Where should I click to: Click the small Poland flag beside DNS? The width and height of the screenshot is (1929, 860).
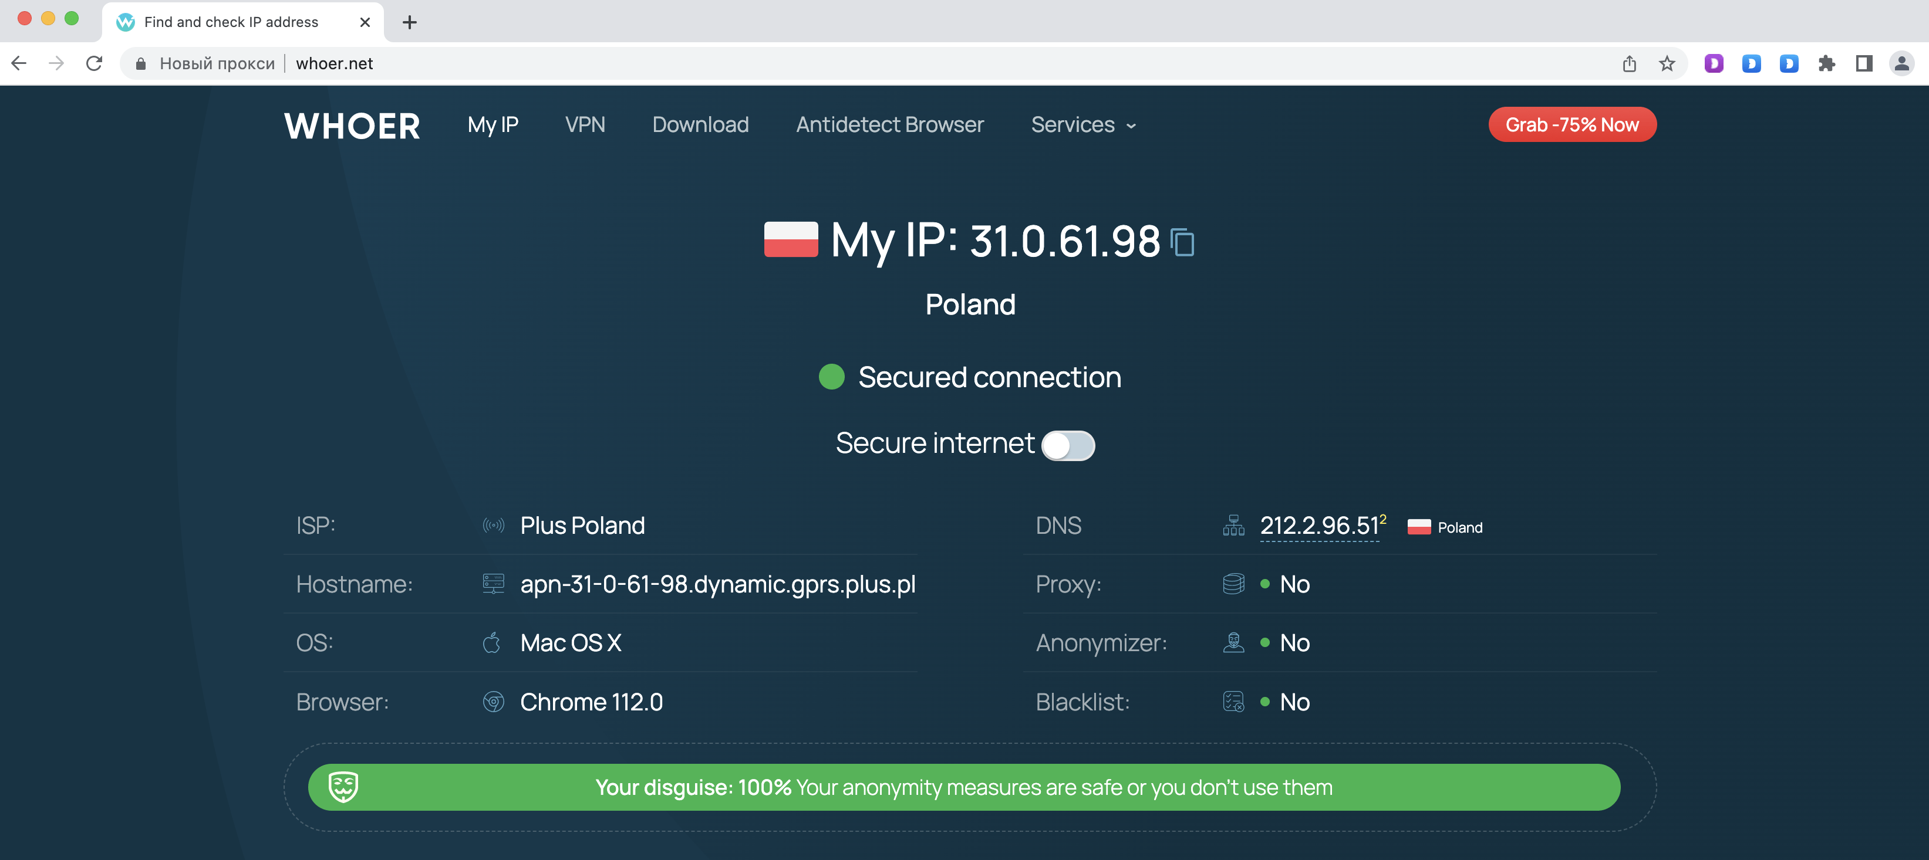click(1418, 527)
